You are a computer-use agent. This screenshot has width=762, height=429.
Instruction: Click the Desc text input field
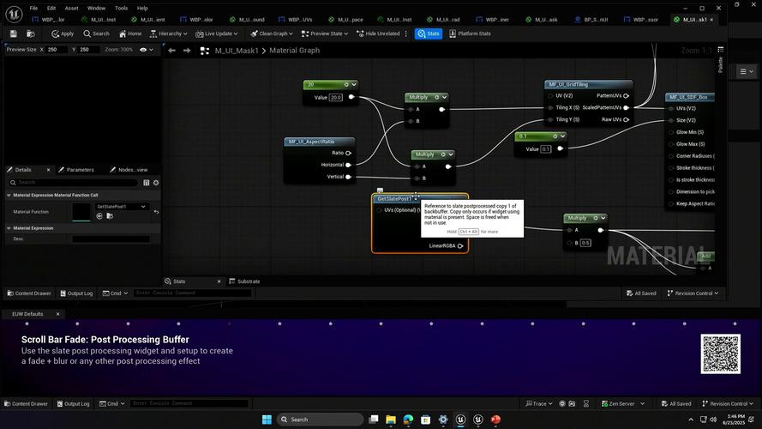pos(111,239)
